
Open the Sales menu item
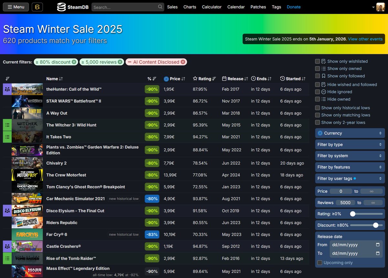(x=172, y=7)
